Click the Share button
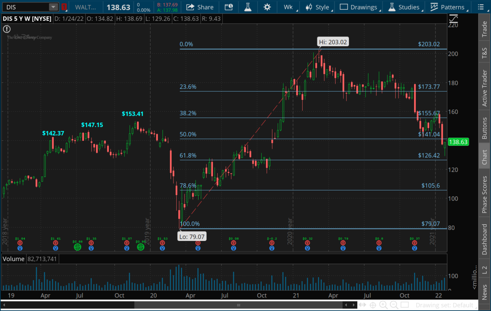 click(200, 7)
